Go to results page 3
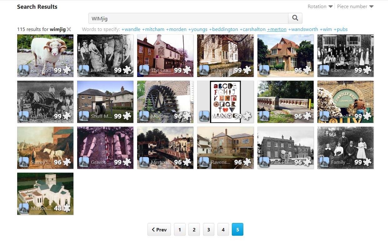This screenshot has width=388, height=248. pos(208,230)
